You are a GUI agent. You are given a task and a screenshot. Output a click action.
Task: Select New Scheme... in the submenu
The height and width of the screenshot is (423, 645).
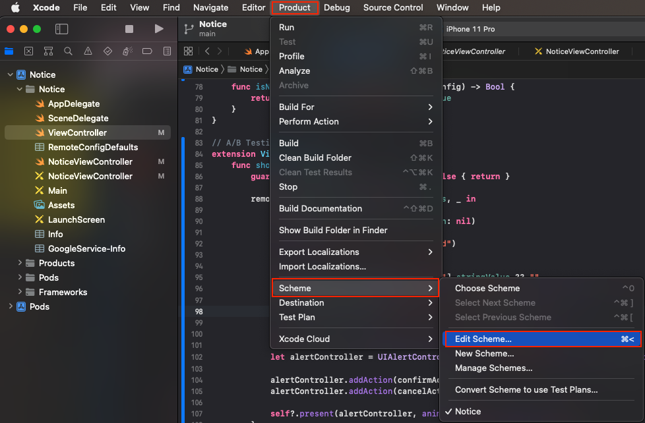(543, 354)
